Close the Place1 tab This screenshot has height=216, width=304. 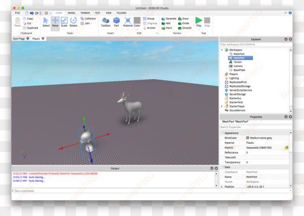point(43,39)
